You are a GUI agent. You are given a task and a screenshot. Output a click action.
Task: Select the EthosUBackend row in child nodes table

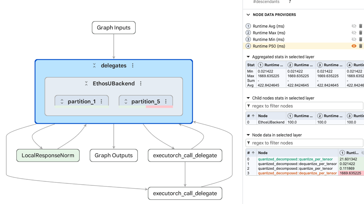pyautogui.click(x=304, y=122)
